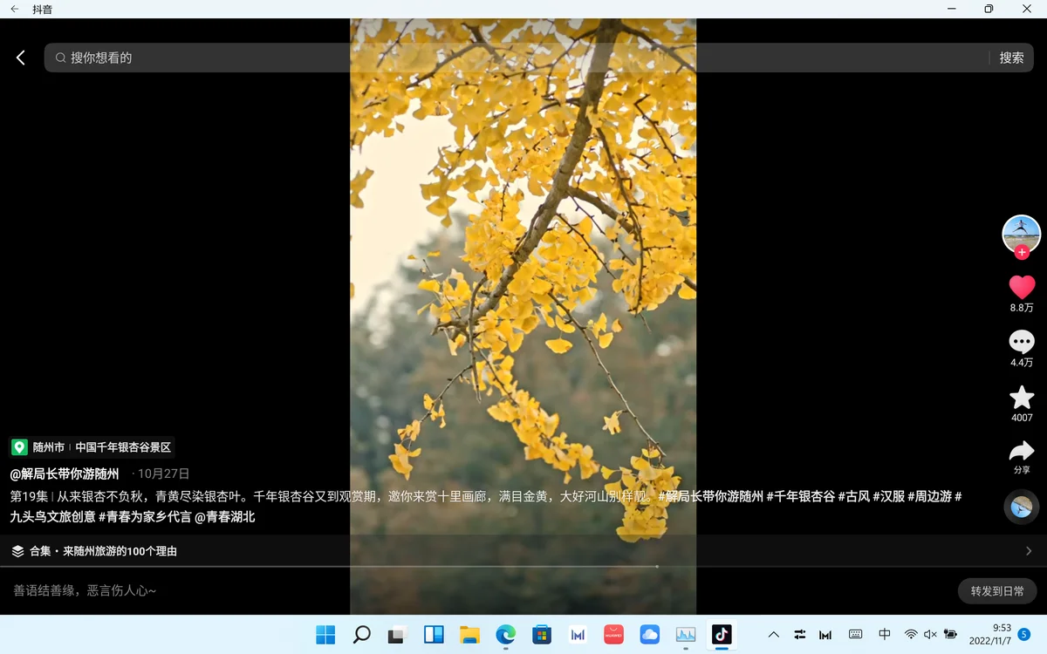1047x654 pixels.
Task: Open 中国千年银杏谷景区 location link
Action: coord(123,447)
